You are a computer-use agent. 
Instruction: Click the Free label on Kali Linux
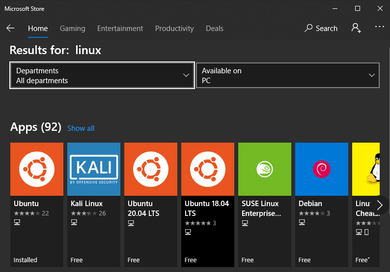(77, 260)
